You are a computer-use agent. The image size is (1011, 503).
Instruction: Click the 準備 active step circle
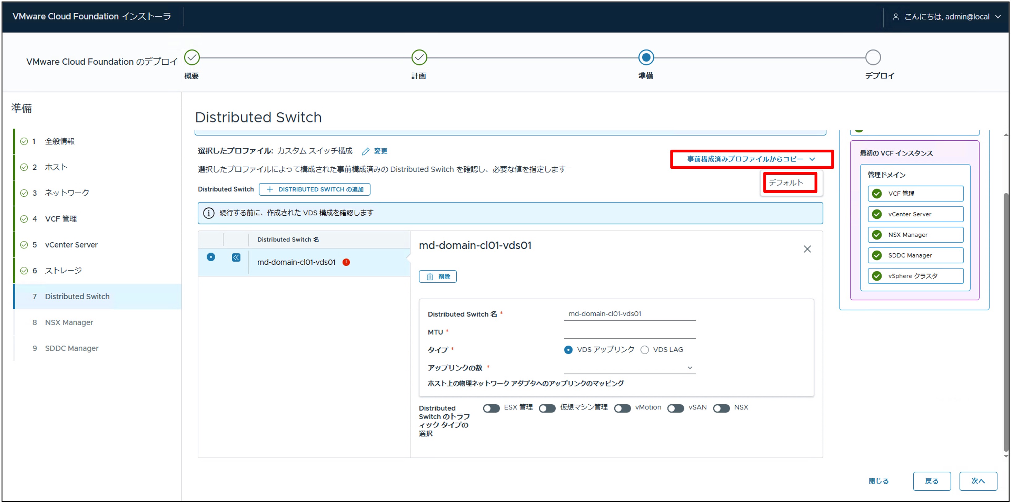(646, 58)
